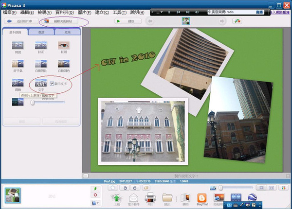Rotate photo clockwise

pos(135,188)
